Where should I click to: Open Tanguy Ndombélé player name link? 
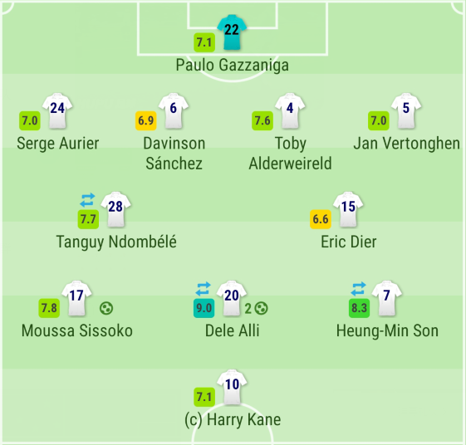tap(116, 242)
